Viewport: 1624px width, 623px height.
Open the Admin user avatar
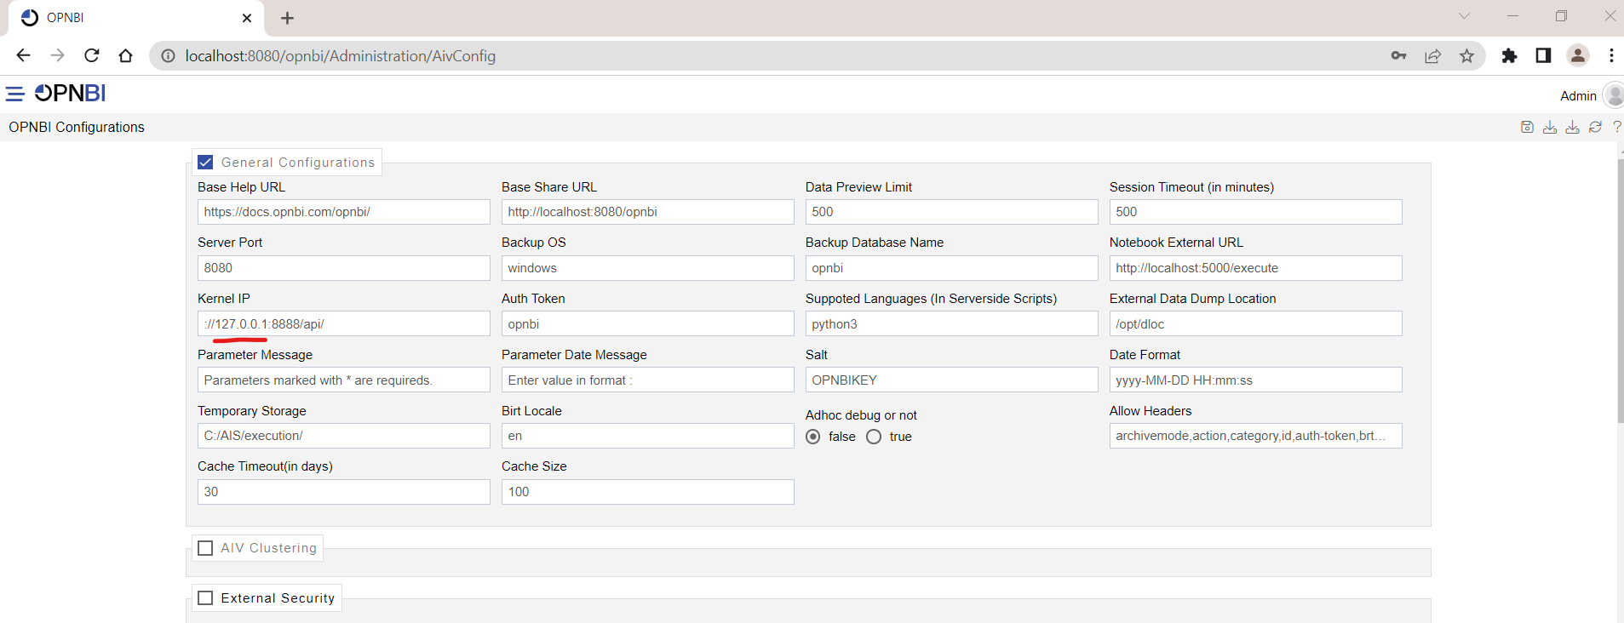click(x=1614, y=95)
